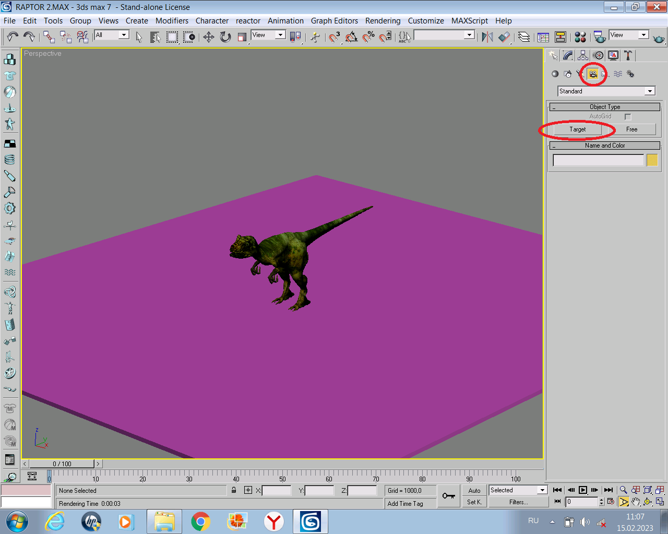The width and height of the screenshot is (668, 534).
Task: Switch to the Motion panel tab
Action: point(598,55)
